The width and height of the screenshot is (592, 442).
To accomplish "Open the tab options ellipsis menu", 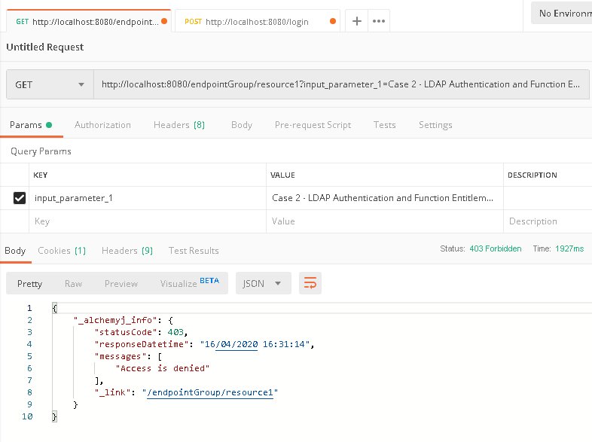I will tap(379, 21).
